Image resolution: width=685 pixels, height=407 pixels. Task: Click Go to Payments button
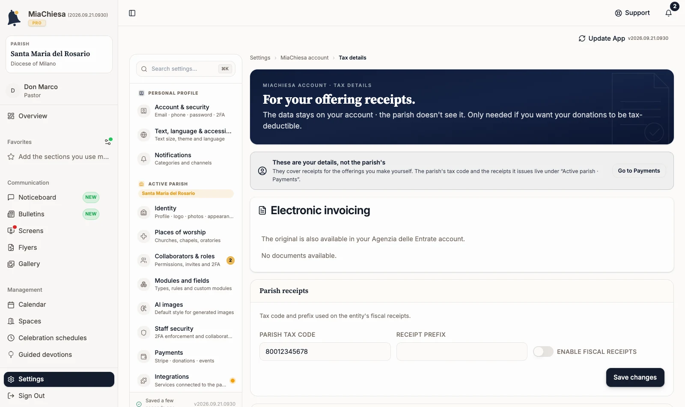click(x=639, y=171)
